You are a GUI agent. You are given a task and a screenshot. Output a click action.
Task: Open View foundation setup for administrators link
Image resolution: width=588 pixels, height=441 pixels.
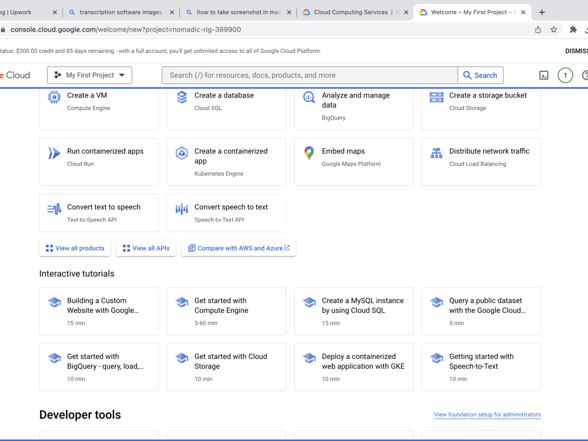[x=487, y=415]
